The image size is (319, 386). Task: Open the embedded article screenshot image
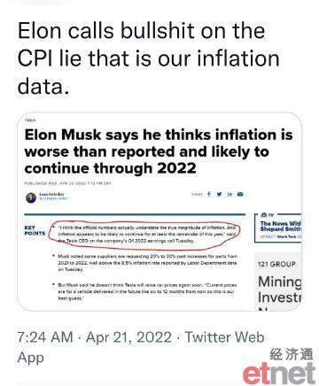(x=159, y=212)
